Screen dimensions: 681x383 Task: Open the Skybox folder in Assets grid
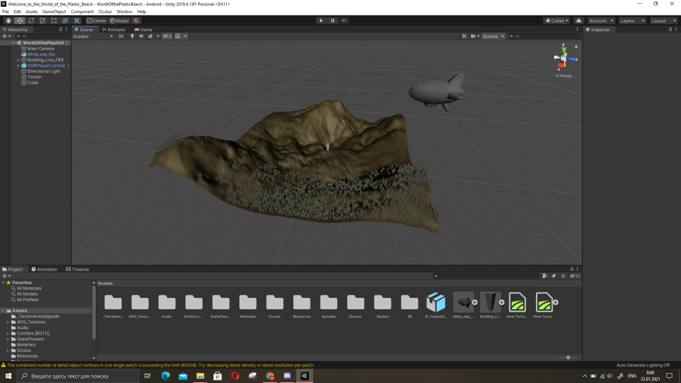(382, 305)
